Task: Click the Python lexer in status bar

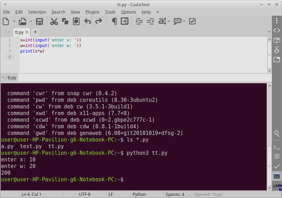Action: coord(139,194)
